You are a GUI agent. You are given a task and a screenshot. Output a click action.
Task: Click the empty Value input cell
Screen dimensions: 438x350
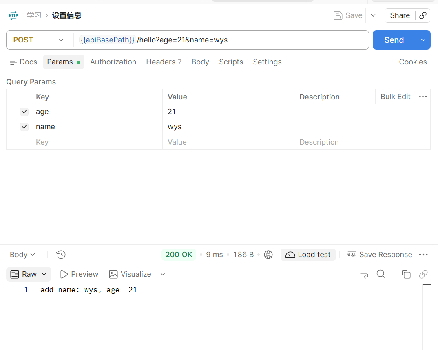228,142
